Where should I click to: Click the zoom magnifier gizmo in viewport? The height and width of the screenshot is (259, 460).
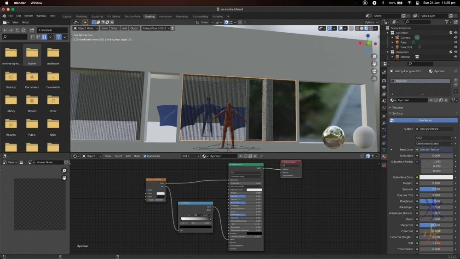pos(374,57)
